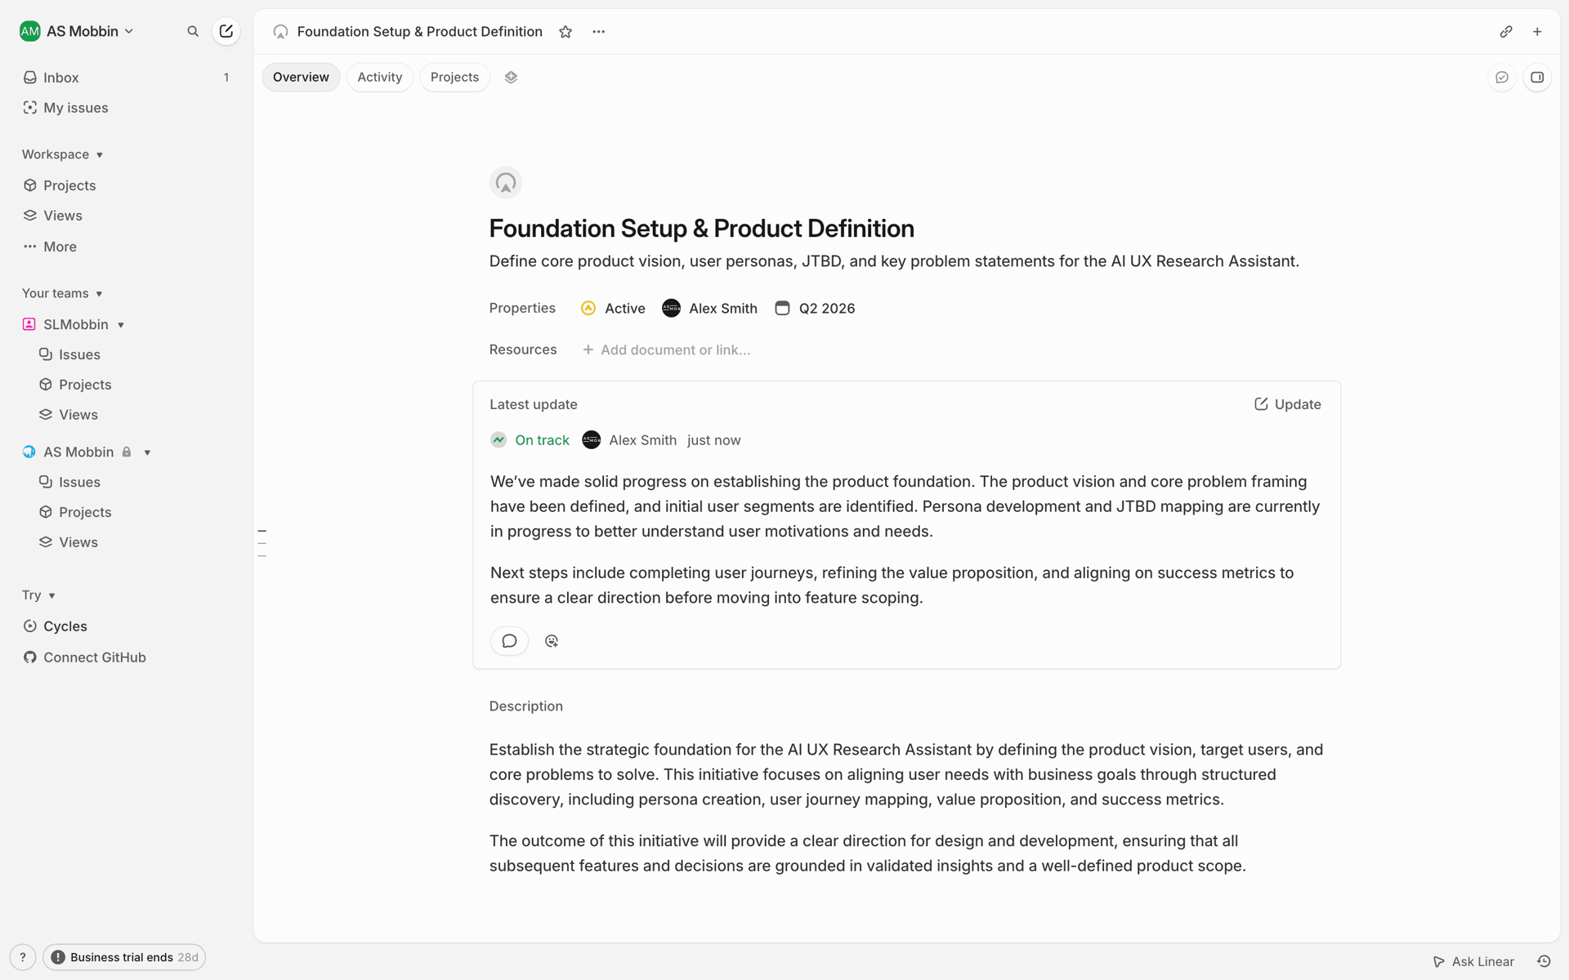Open the help question mark button
Screen dimensions: 1569x980
(x=23, y=957)
